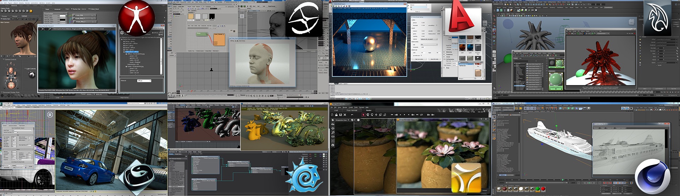Screen dimensions: 680x196
Task: Open Object dropdown showing Noriko Hair in Poser
Action: click(x=76, y=9)
